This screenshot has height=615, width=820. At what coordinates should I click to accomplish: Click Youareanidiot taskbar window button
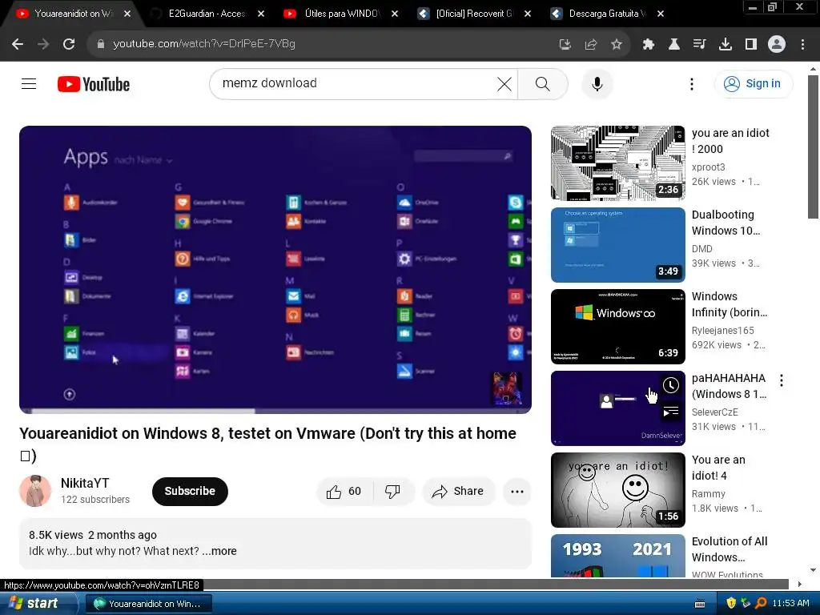tap(148, 604)
